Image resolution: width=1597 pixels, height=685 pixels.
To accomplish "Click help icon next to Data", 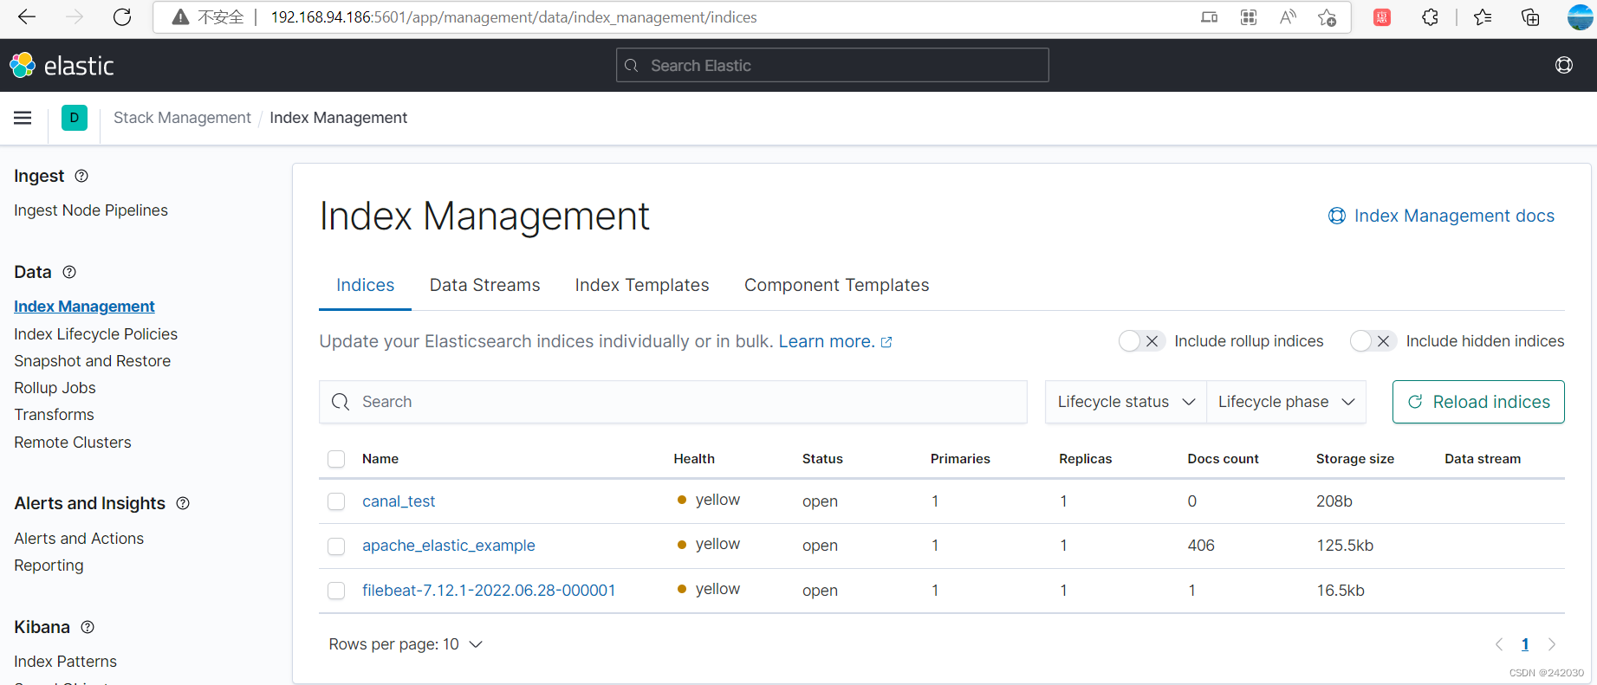I will coord(69,272).
